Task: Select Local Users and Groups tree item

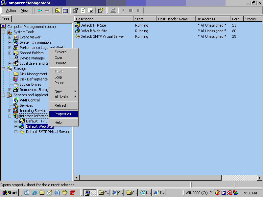Action: [34, 63]
